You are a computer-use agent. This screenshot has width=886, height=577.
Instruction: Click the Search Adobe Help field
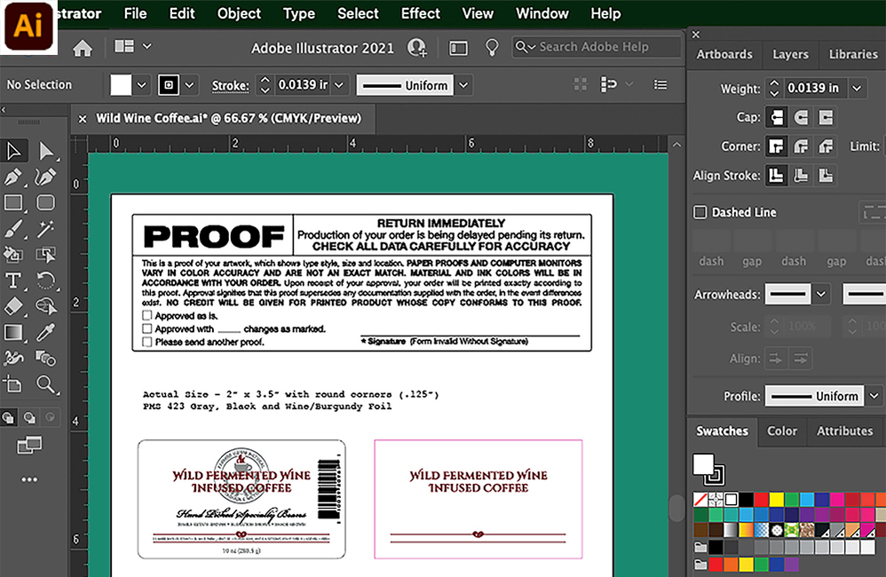click(596, 47)
